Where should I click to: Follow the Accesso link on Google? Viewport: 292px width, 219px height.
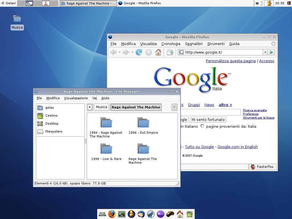(267, 61)
